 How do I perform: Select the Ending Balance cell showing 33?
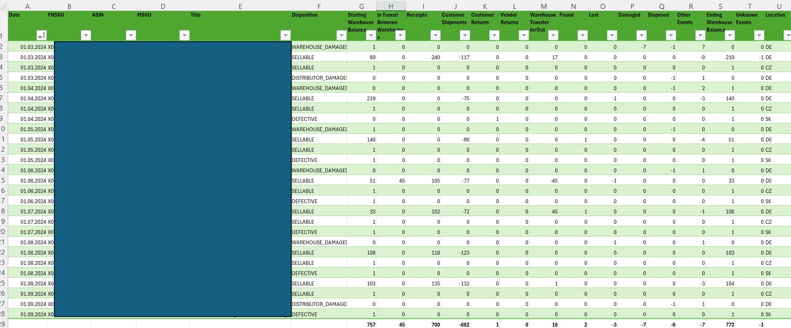(720, 180)
